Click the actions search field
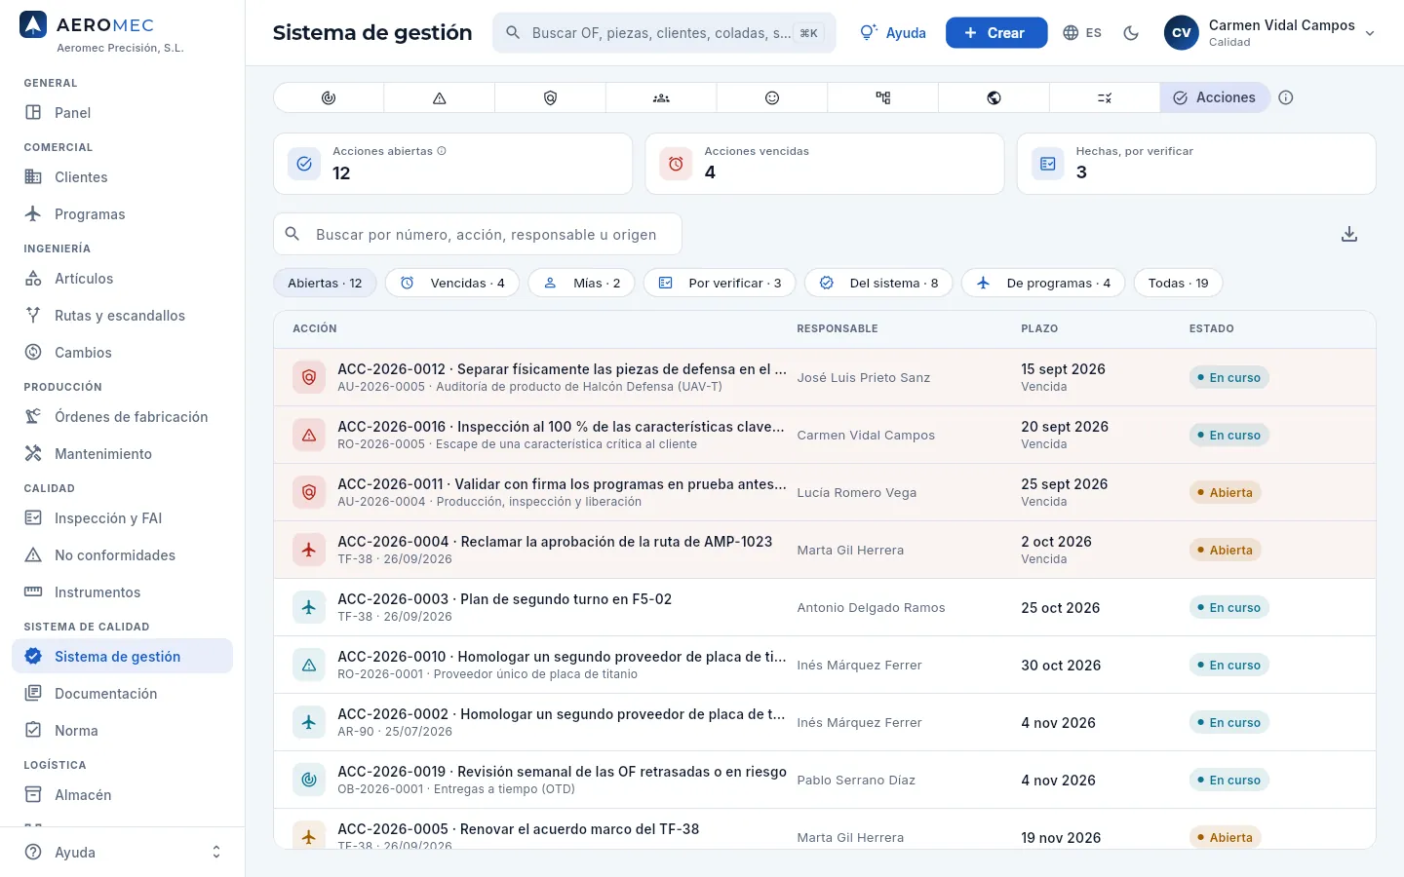This screenshot has width=1404, height=877. (478, 234)
